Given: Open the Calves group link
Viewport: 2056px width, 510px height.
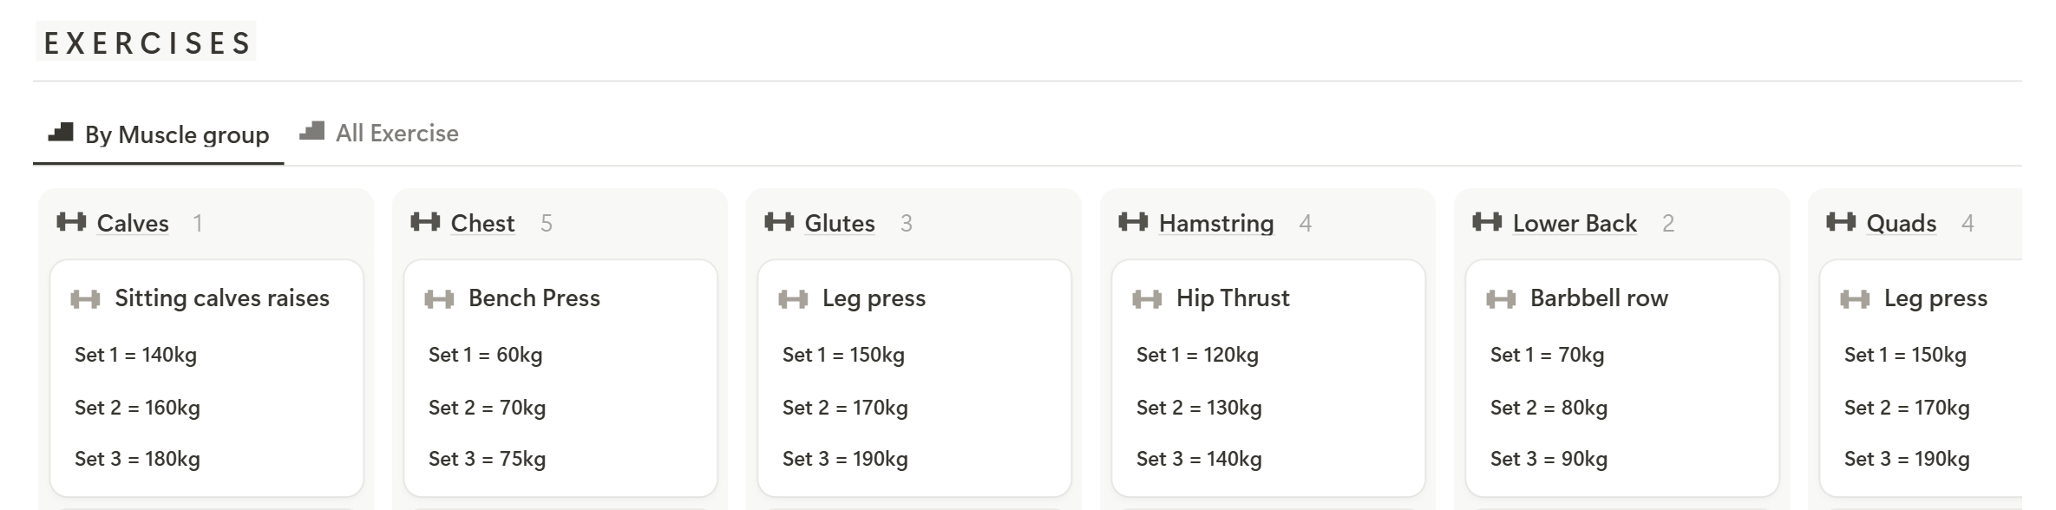Looking at the screenshot, I should tap(133, 223).
